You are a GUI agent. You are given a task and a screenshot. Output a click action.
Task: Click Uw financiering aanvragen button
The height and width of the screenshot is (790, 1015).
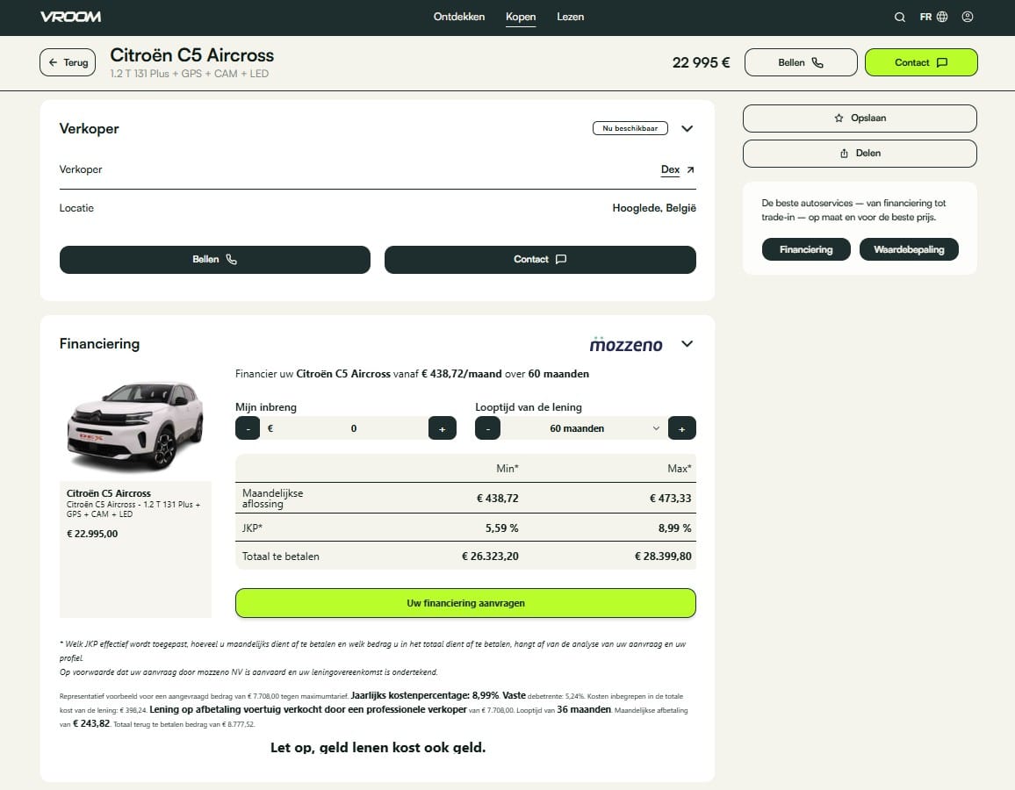(465, 603)
